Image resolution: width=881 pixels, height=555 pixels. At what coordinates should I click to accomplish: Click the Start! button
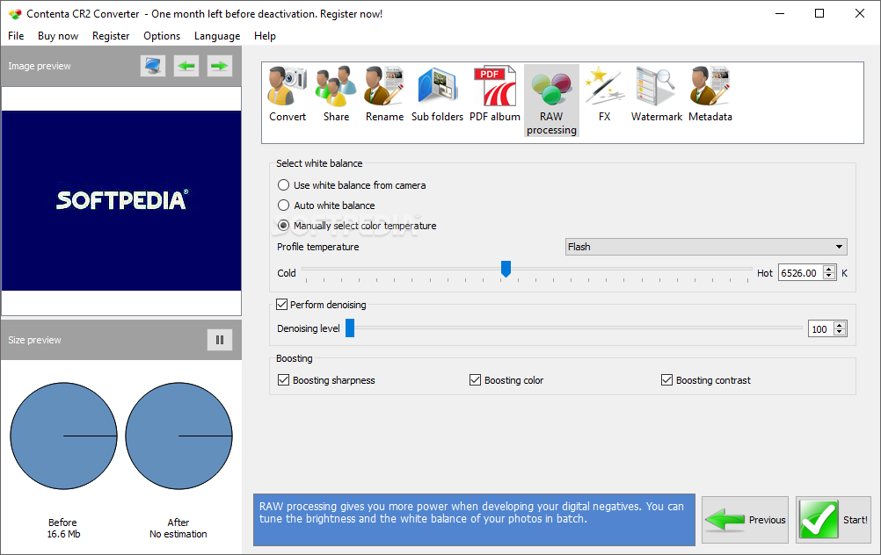(834, 520)
